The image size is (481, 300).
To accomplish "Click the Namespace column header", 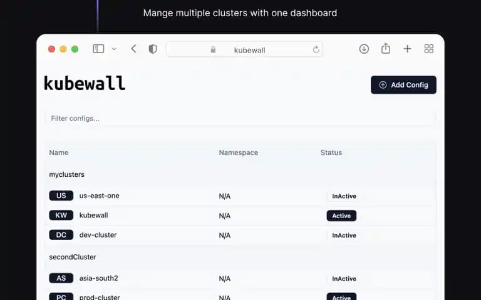I will tap(239, 152).
